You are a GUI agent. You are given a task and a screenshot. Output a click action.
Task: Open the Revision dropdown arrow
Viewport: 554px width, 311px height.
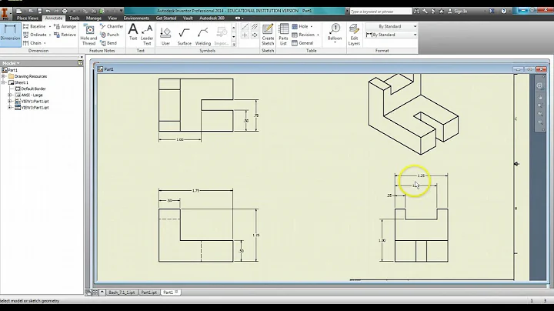[318, 35]
